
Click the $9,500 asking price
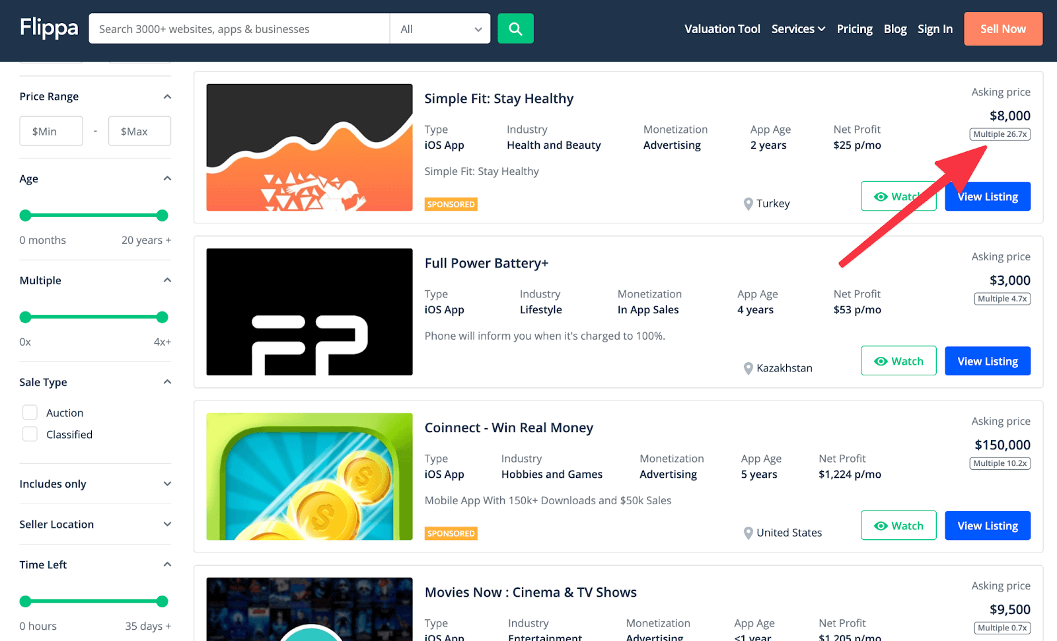pos(1009,609)
